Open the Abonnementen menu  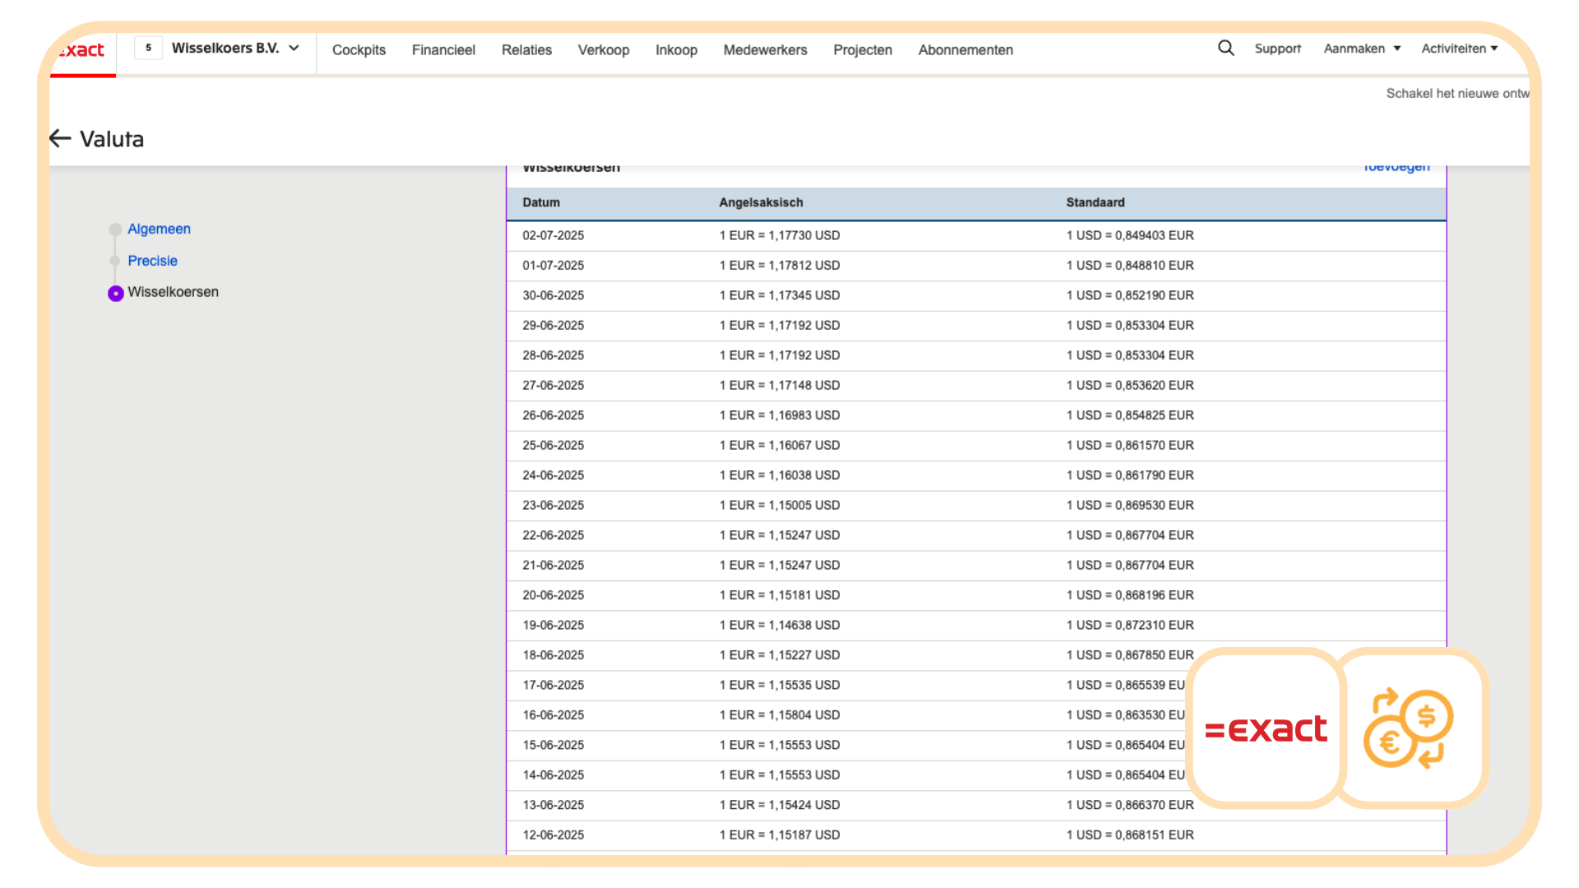[x=965, y=50]
